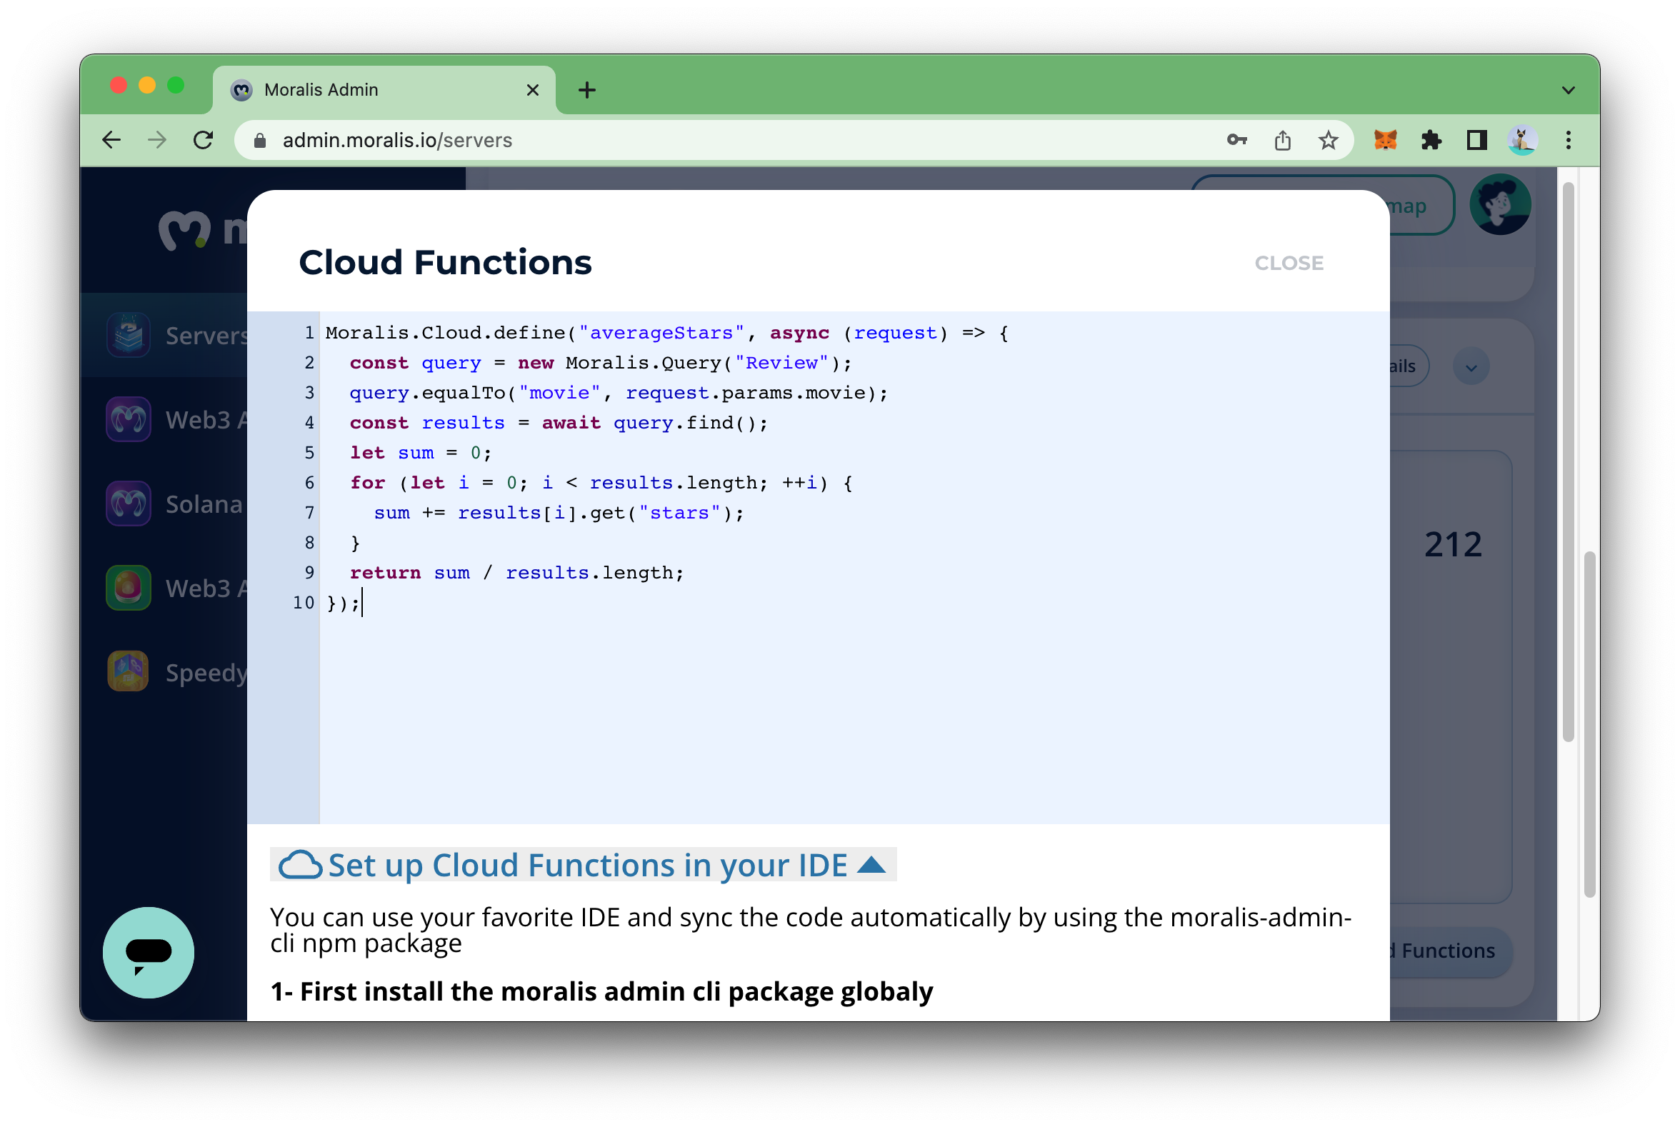Open the Chrome profile avatar
The image size is (1680, 1127).
point(1522,140)
